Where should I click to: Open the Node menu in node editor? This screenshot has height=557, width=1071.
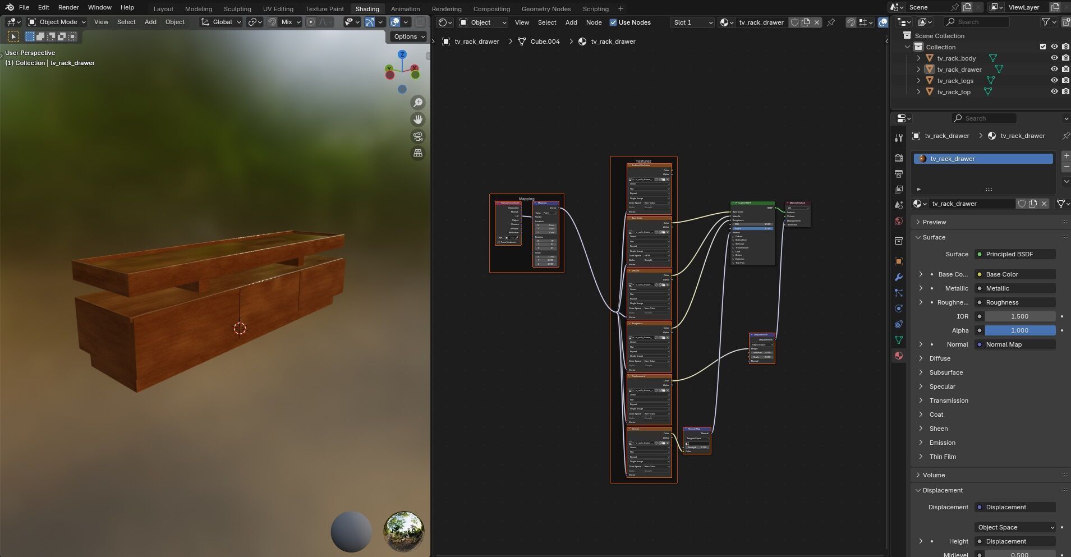(594, 22)
